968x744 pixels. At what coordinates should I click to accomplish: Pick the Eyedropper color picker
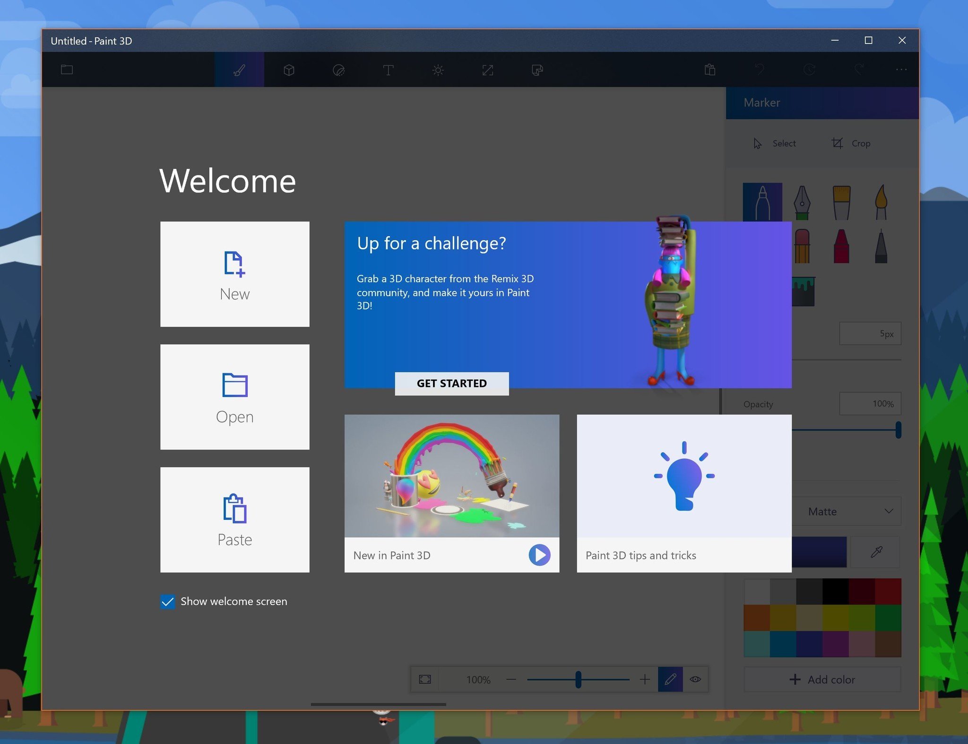pyautogui.click(x=876, y=552)
